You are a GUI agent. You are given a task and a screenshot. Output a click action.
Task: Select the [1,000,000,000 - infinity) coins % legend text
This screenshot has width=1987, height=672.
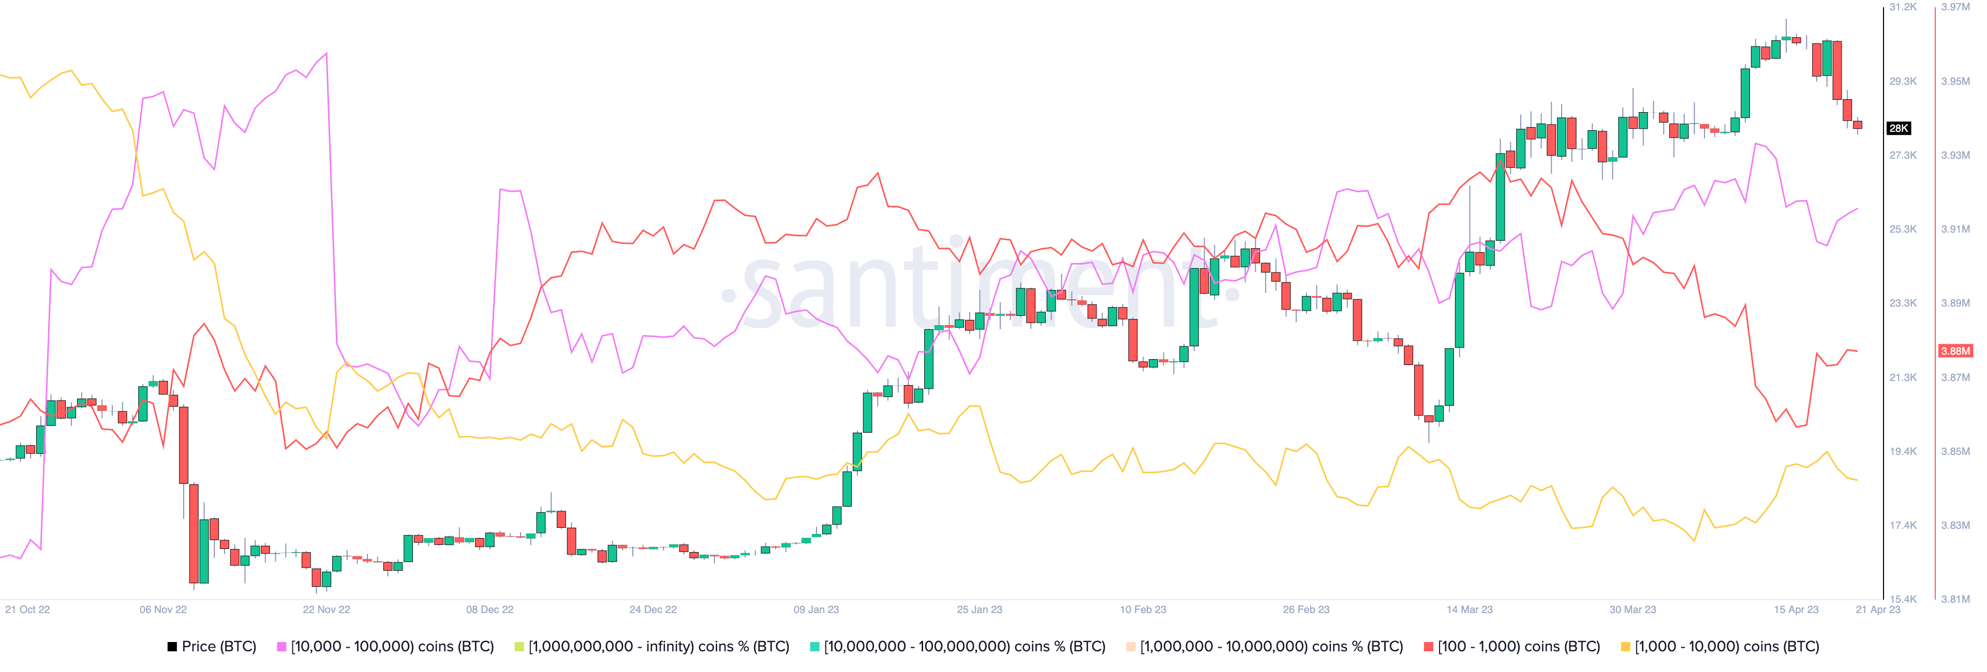(659, 647)
